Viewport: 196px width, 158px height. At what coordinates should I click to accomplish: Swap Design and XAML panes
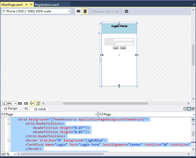pyautogui.click(x=26, y=109)
